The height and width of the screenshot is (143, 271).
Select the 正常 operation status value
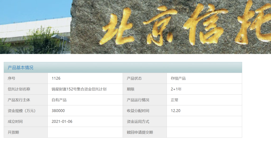coord(174,100)
